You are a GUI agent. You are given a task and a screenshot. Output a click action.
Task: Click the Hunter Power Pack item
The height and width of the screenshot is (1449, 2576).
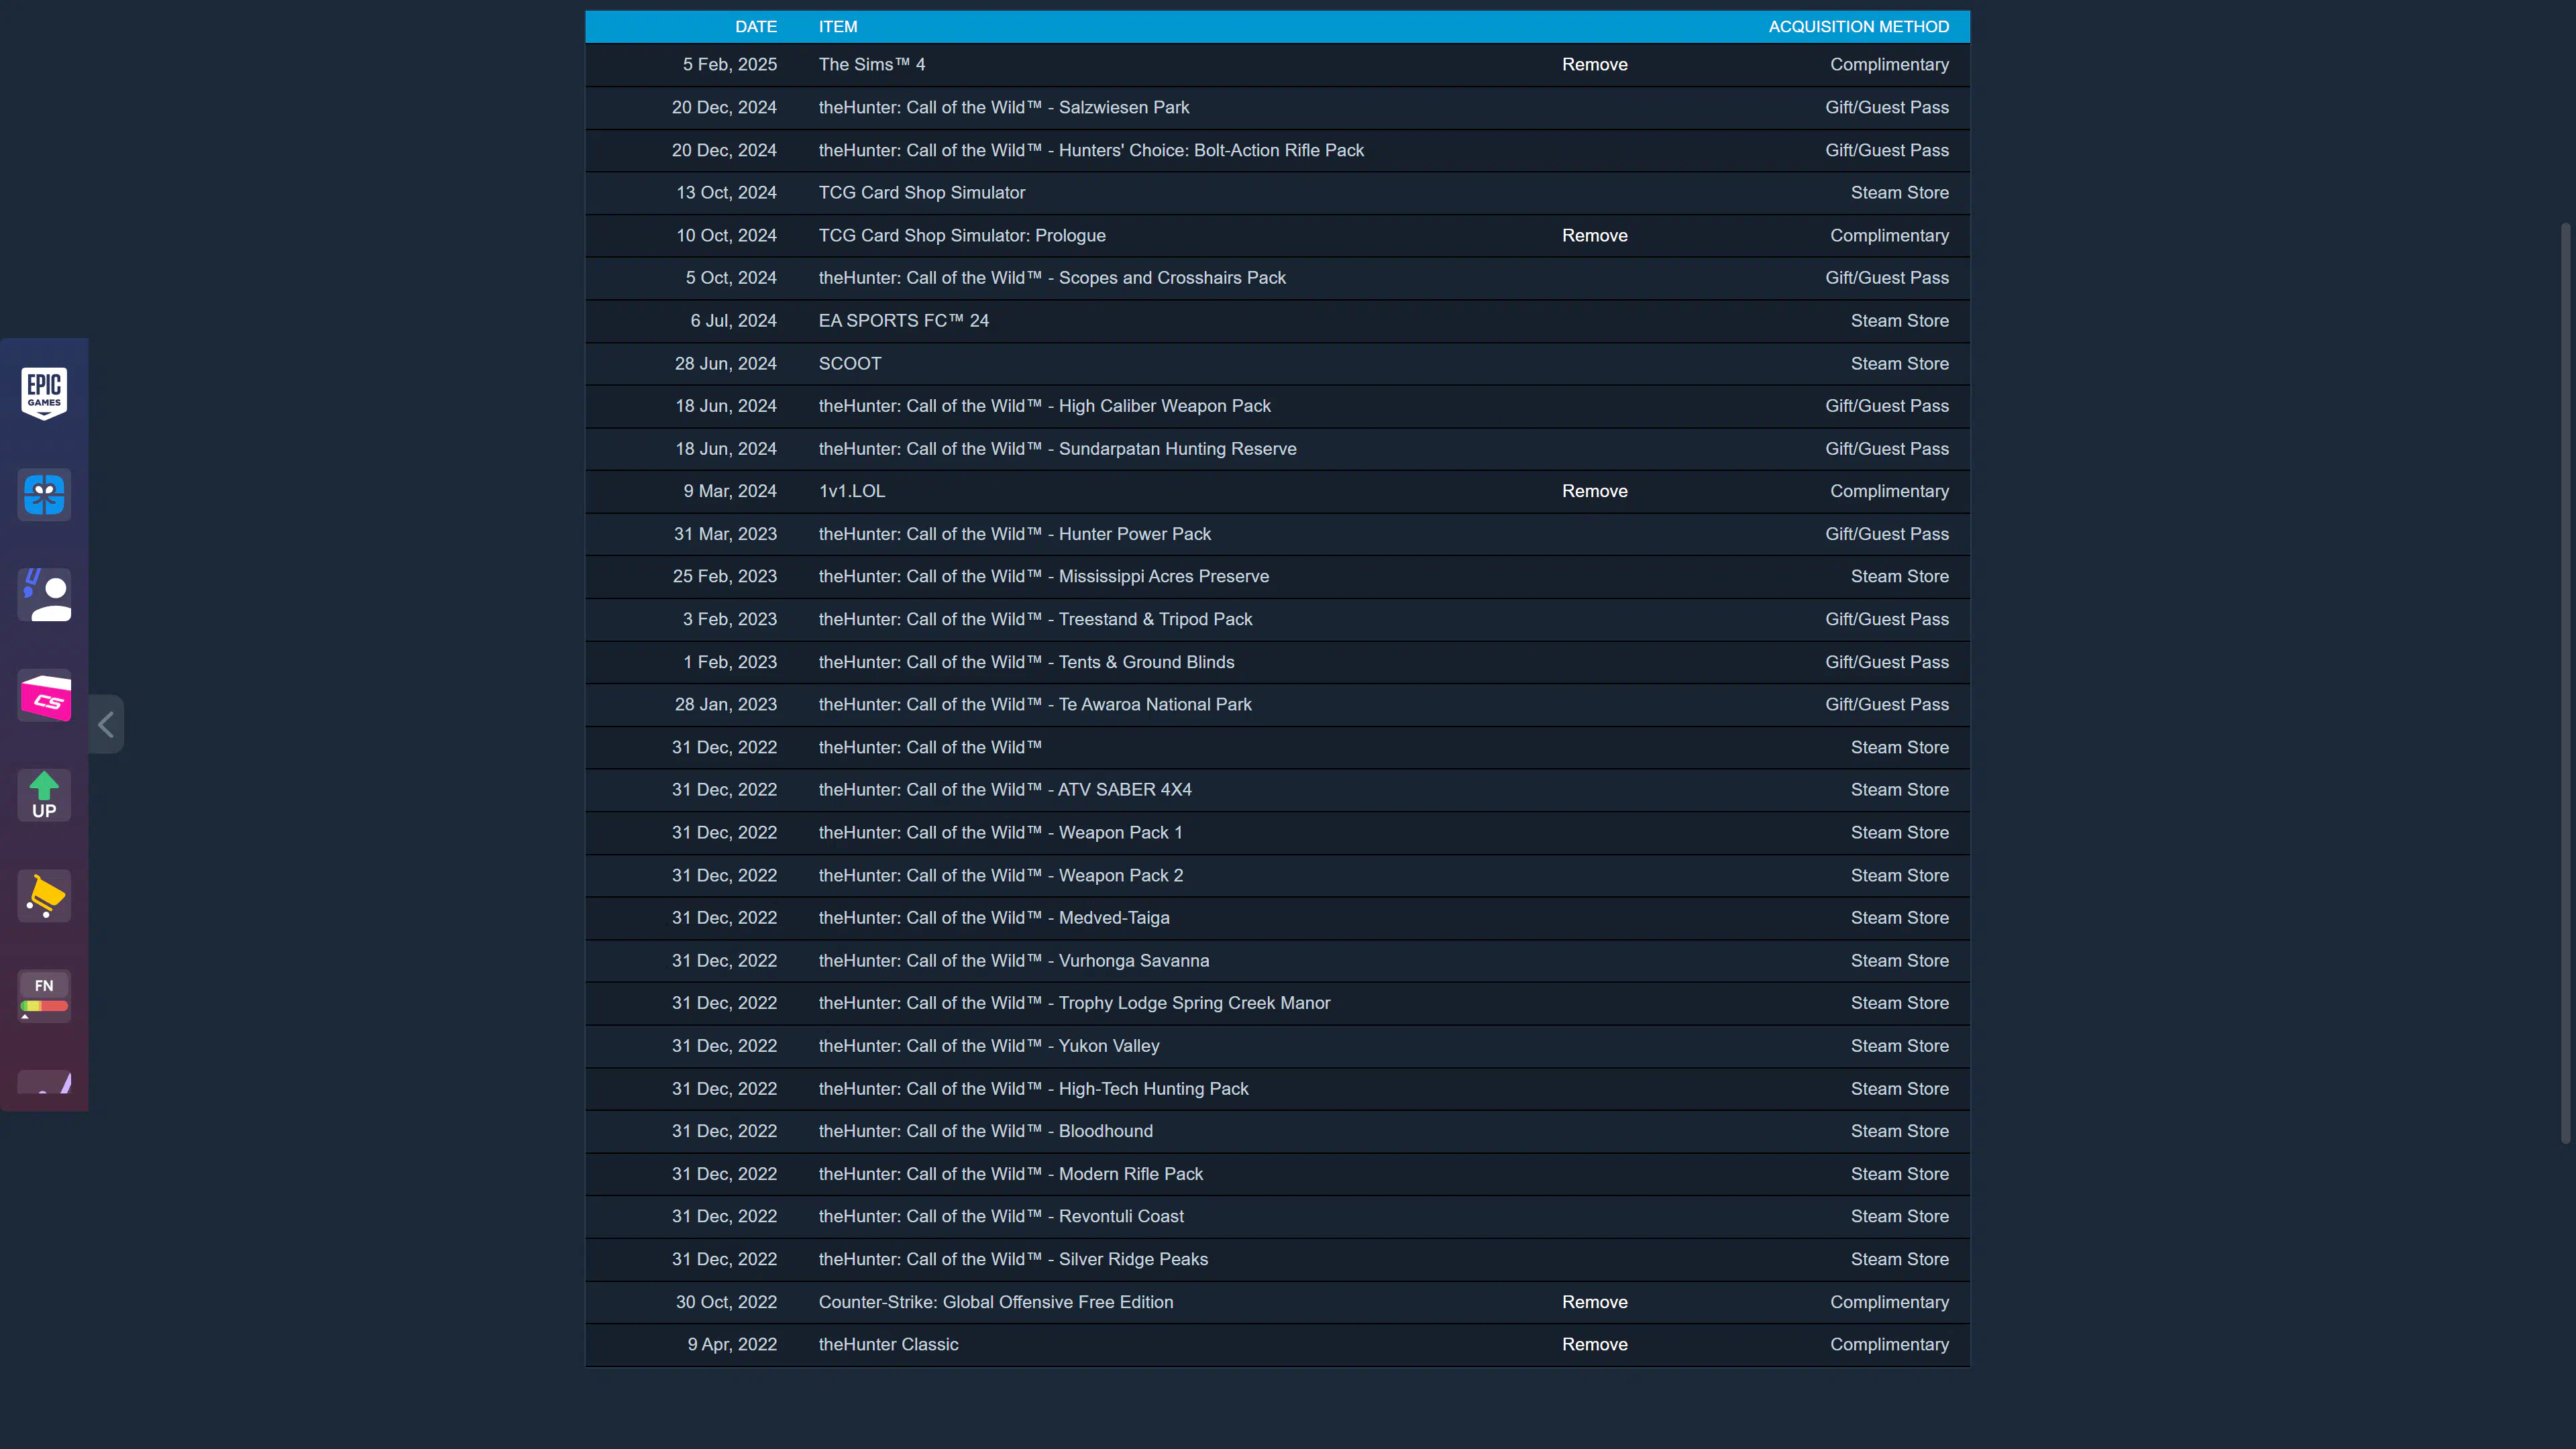coord(1015,534)
